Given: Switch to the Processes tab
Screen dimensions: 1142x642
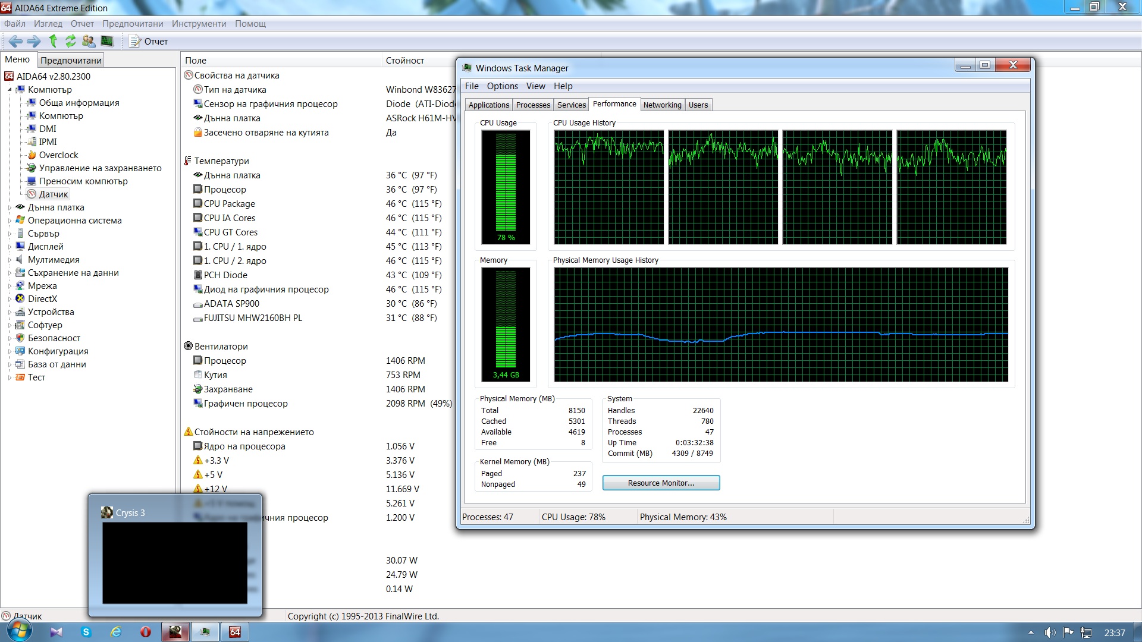Looking at the screenshot, I should coord(533,105).
